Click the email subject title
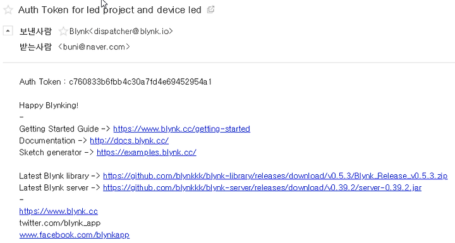 coord(110,10)
